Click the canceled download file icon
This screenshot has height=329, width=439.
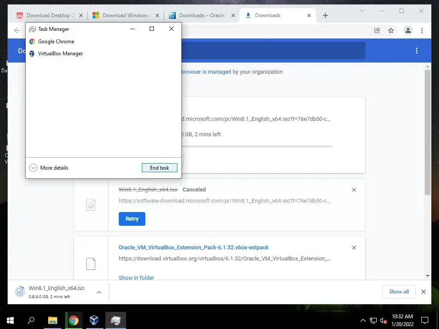tap(91, 205)
